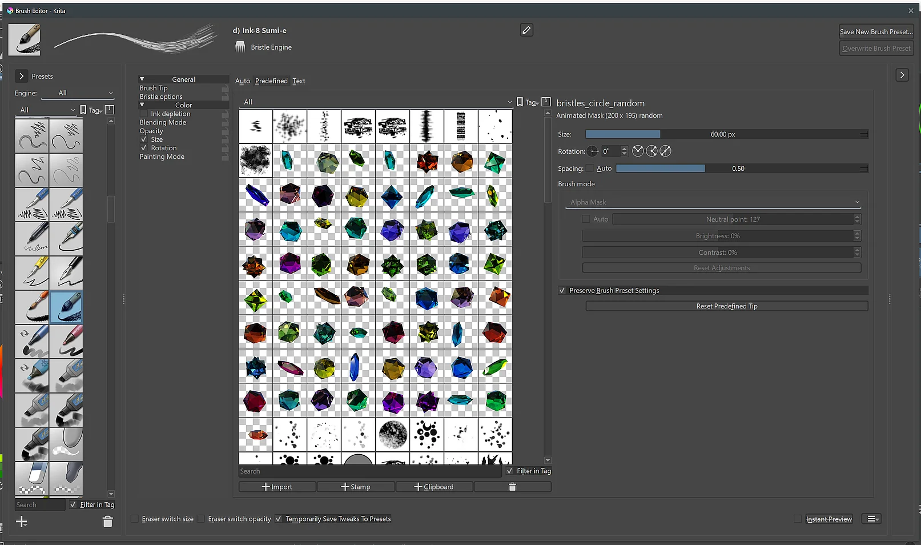921x545 pixels.
Task: Click Save New Brush Preset button
Action: [x=876, y=32]
